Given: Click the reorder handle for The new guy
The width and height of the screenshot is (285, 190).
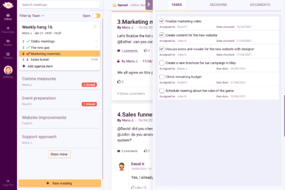Looking at the screenshot, I should (23, 48).
